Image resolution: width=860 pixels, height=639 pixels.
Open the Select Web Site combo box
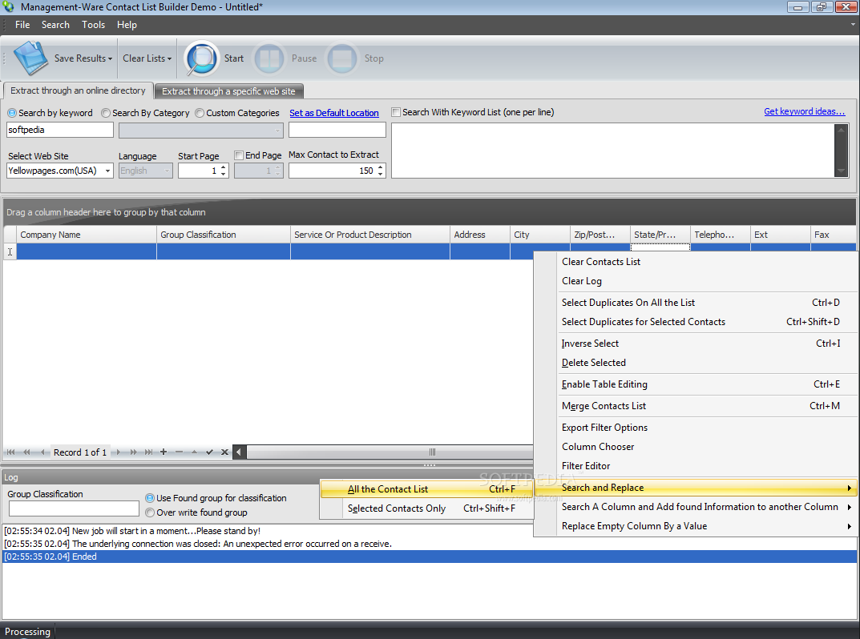point(107,171)
